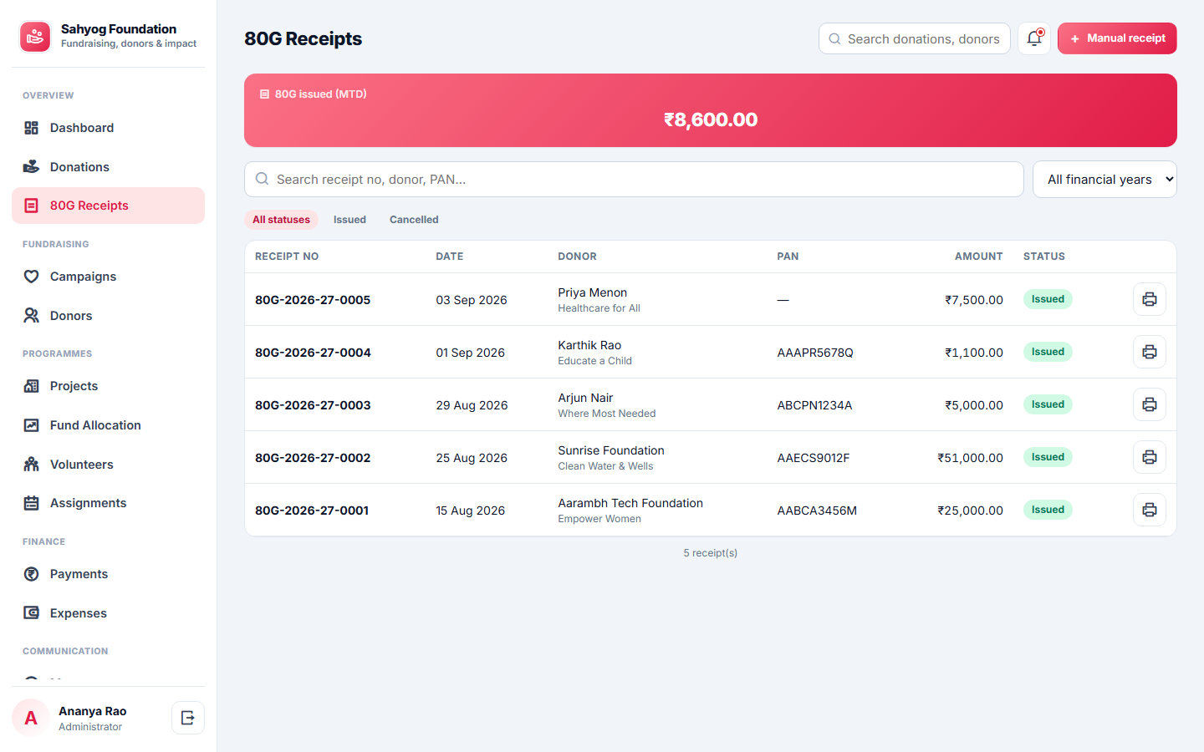
Task: Click the notifications bell icon
Action: [x=1034, y=38]
